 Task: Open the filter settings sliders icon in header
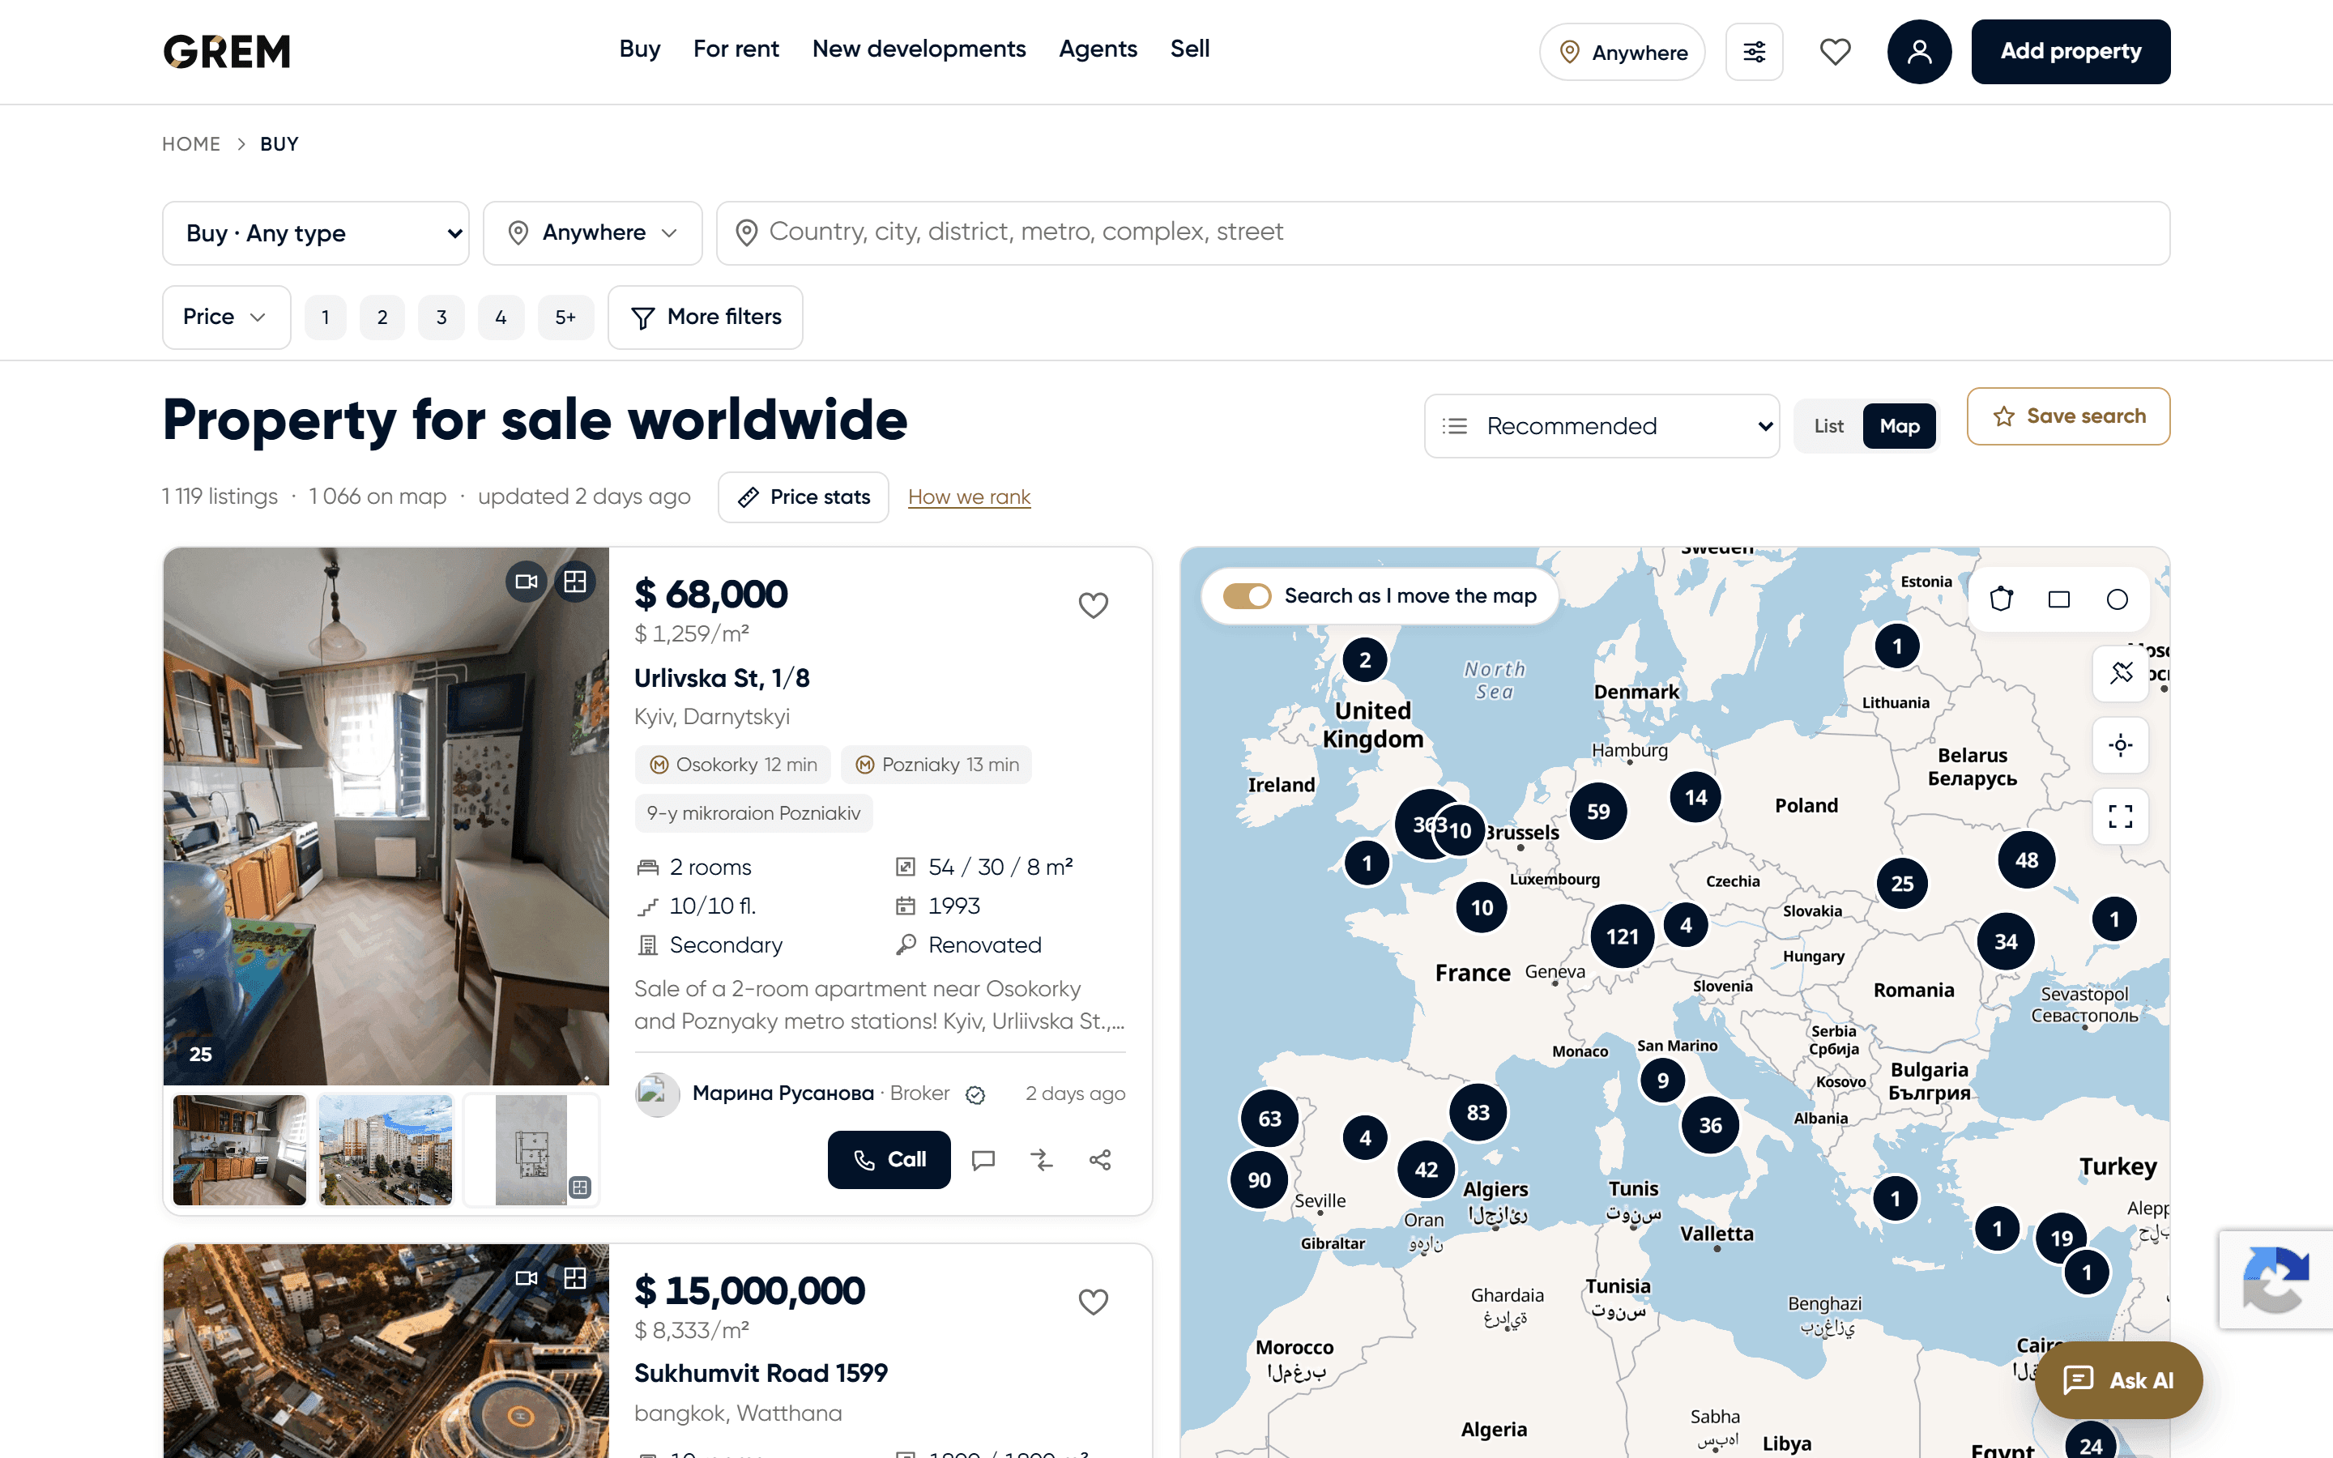(x=1754, y=52)
